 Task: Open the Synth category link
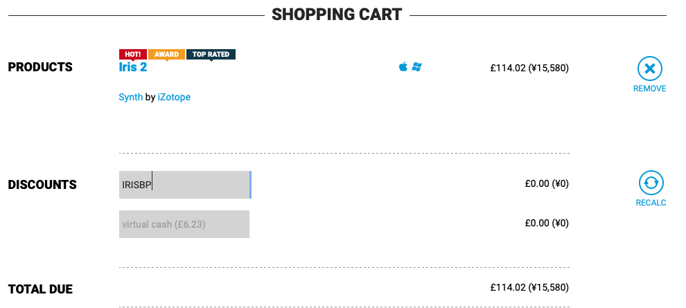pos(130,97)
